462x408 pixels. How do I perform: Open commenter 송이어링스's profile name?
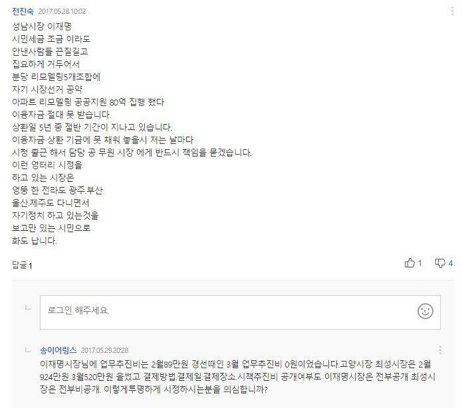click(x=58, y=350)
